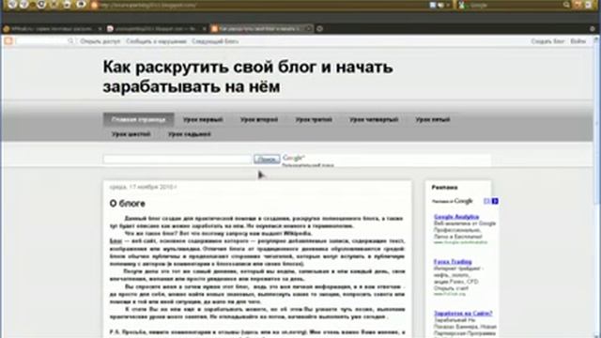Click the Blogger logo in the navbar
Screen dimensions: 601x338
[8, 41]
